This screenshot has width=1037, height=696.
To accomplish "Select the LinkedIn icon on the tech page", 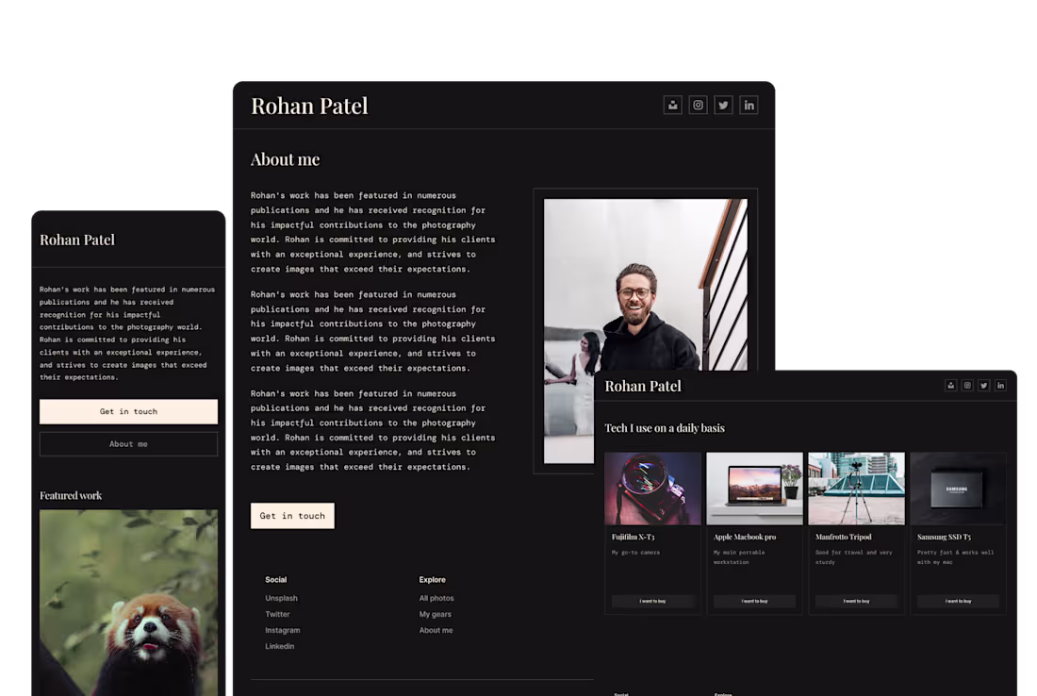I will [1000, 385].
